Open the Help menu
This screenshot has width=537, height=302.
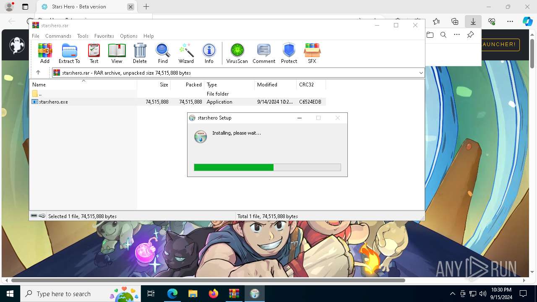(149, 36)
